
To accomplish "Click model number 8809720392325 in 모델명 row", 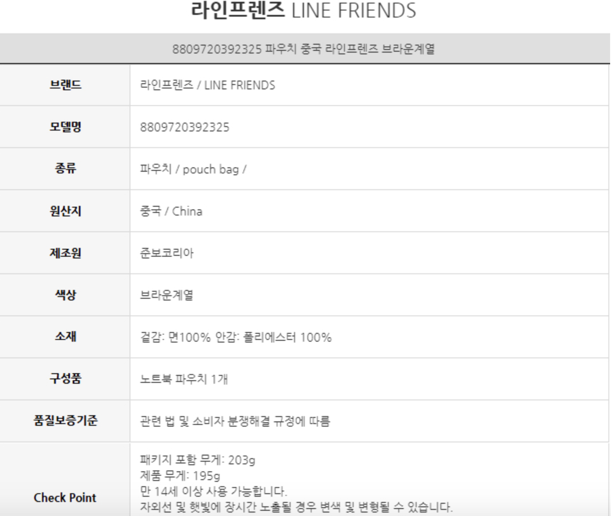I will (x=184, y=127).
